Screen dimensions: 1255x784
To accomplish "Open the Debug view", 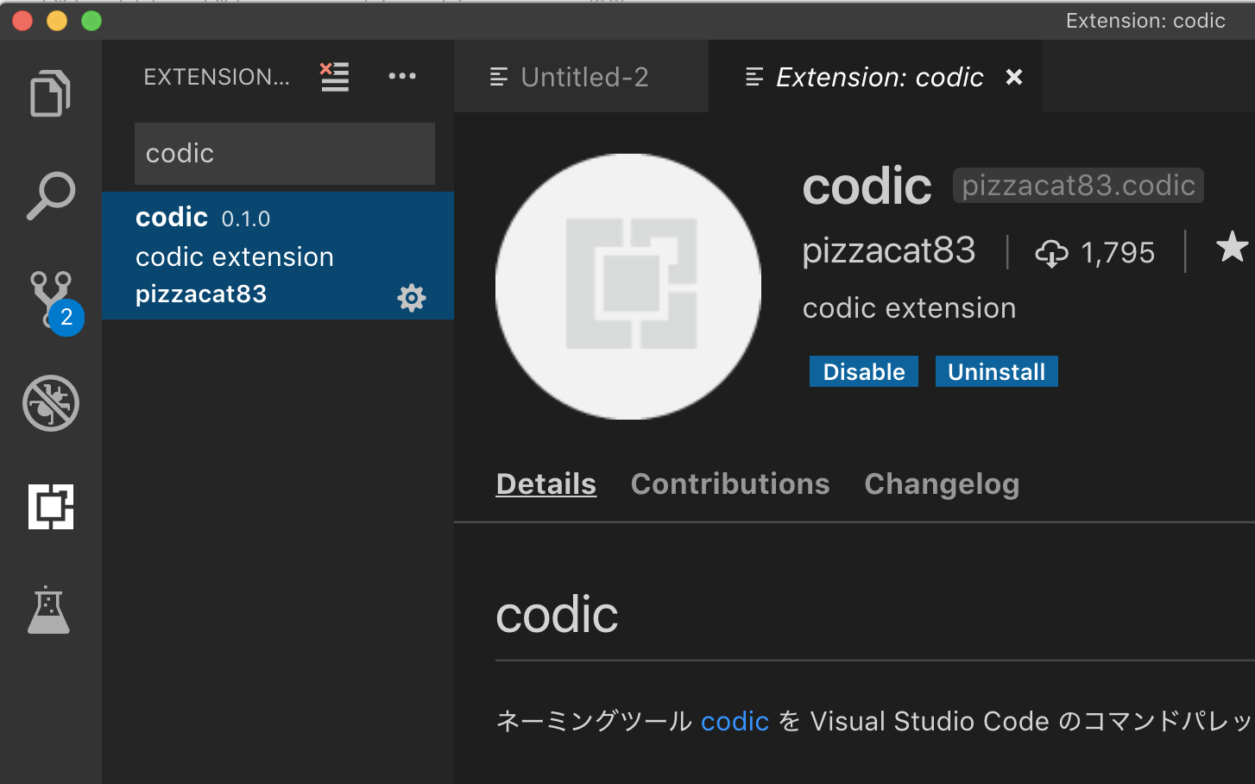I will tap(50, 403).
